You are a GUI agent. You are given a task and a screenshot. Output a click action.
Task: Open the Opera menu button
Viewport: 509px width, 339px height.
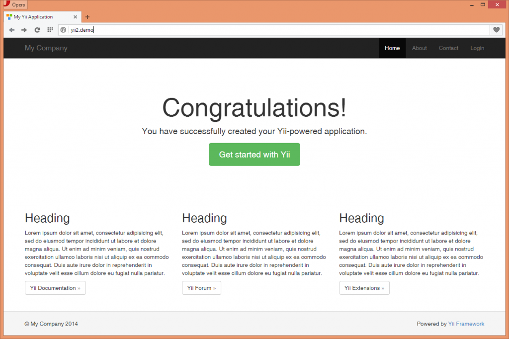[15, 4]
